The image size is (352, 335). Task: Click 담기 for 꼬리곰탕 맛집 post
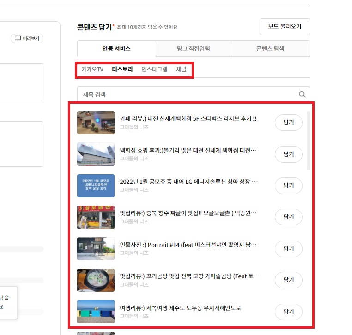point(288,280)
